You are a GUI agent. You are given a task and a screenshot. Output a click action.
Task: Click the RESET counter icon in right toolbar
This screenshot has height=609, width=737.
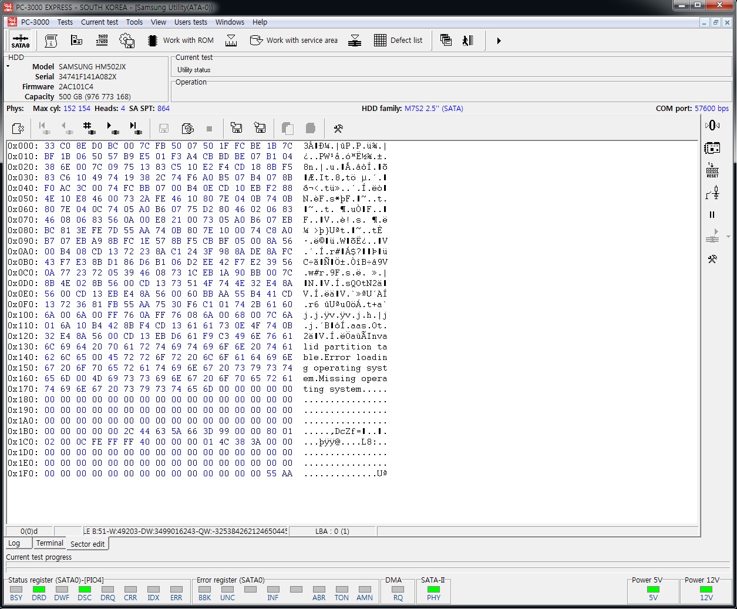coord(712,170)
